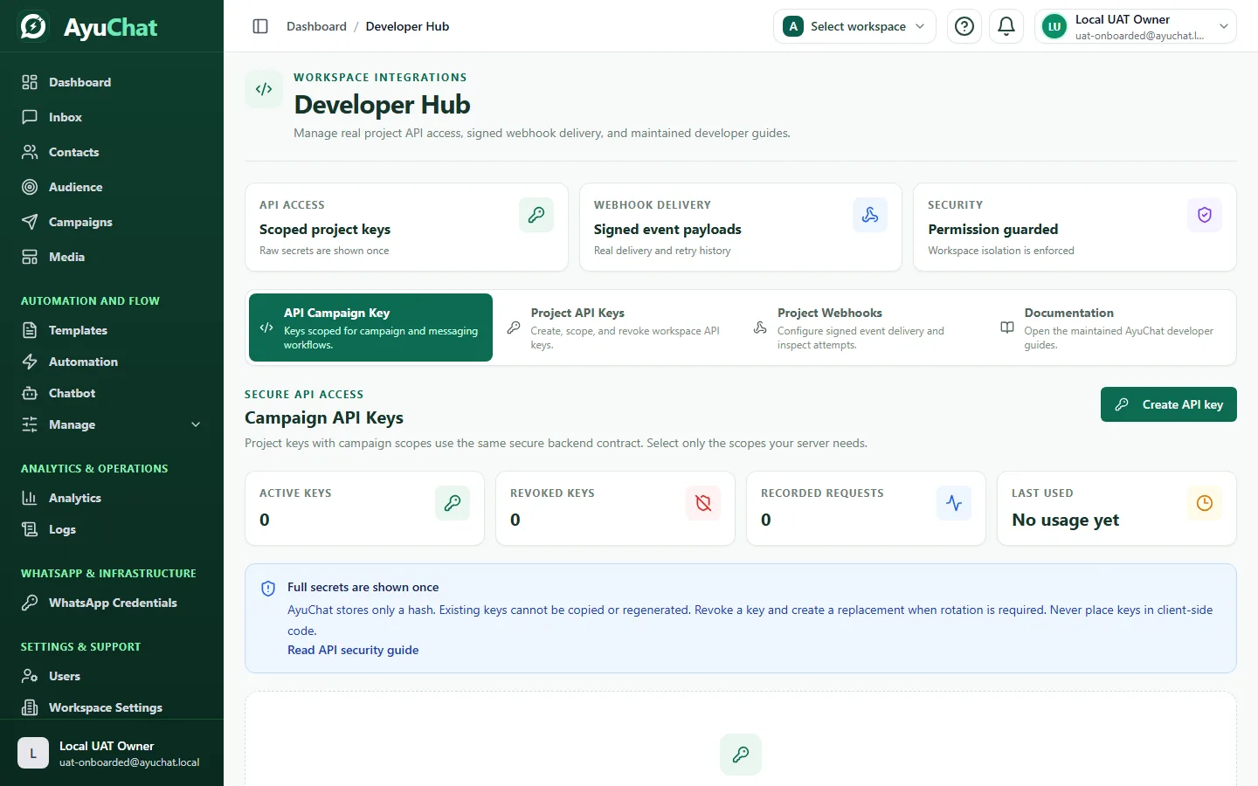Switch to the API Campaign Key tab

coord(370,327)
